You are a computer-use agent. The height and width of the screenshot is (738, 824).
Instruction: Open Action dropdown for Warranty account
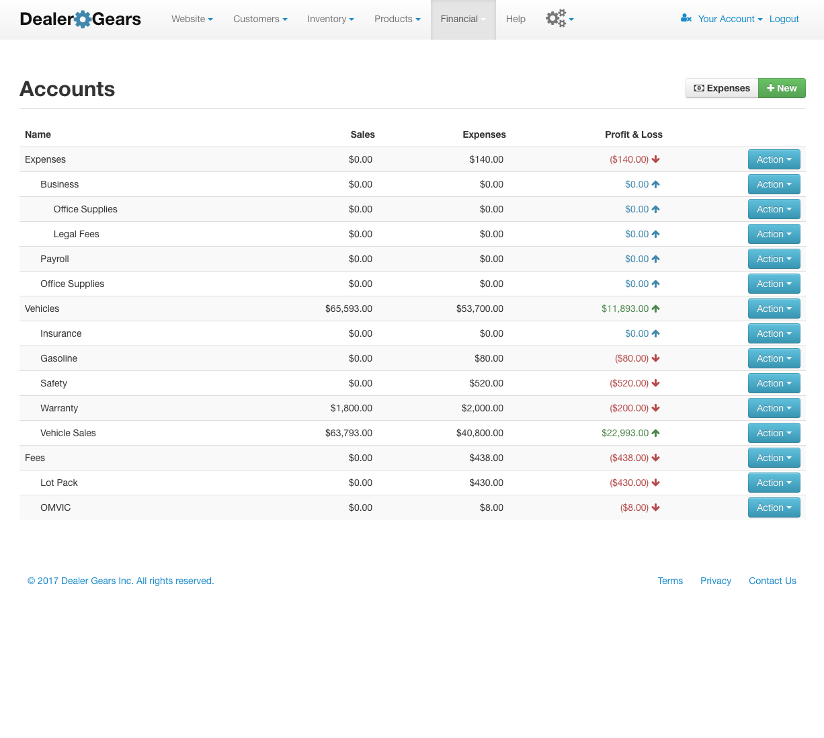point(774,408)
